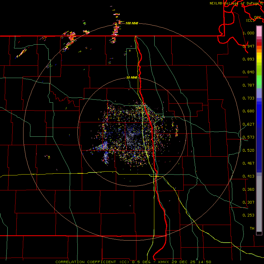This screenshot has height=264, width=264.
Task: Click the 100 NMI range ring label
Action: [x=132, y=23]
